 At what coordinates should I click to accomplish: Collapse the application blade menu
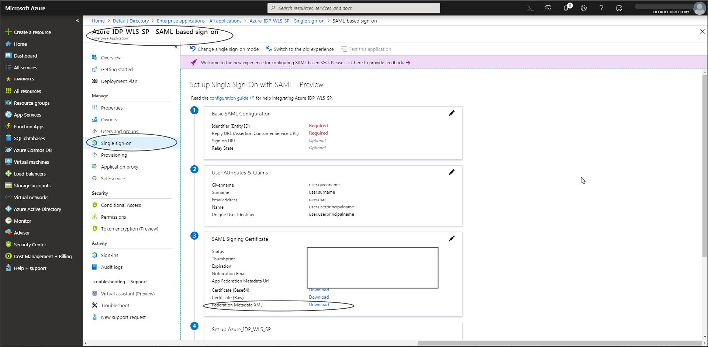[x=176, y=47]
